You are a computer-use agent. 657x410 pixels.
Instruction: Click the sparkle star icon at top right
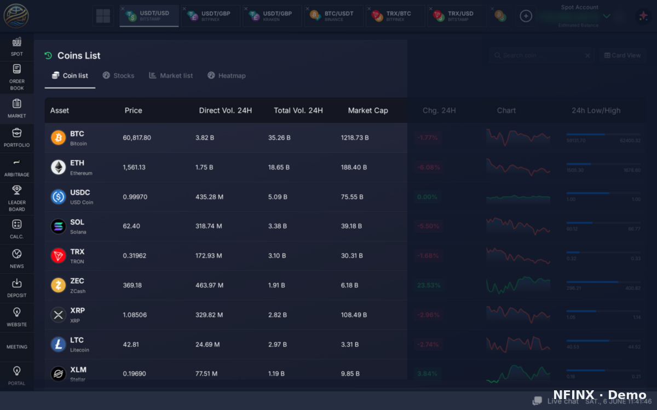click(642, 16)
